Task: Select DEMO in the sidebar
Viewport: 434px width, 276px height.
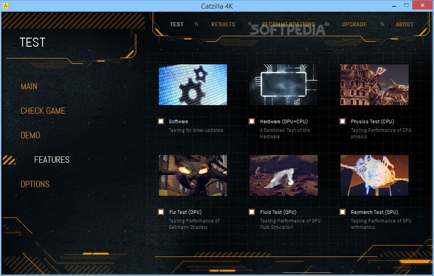Action: coord(30,136)
